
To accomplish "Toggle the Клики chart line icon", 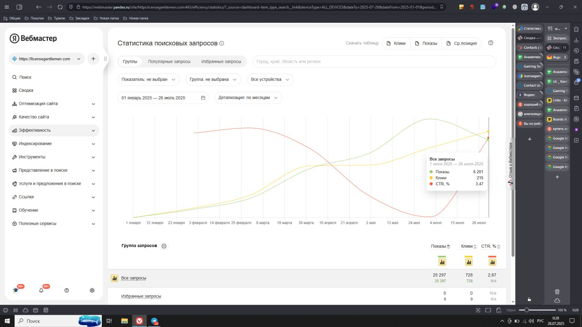I will pos(468,262).
